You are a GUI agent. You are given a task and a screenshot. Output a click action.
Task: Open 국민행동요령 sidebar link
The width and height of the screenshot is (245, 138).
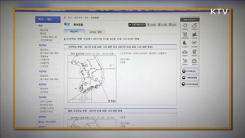pos(46,40)
